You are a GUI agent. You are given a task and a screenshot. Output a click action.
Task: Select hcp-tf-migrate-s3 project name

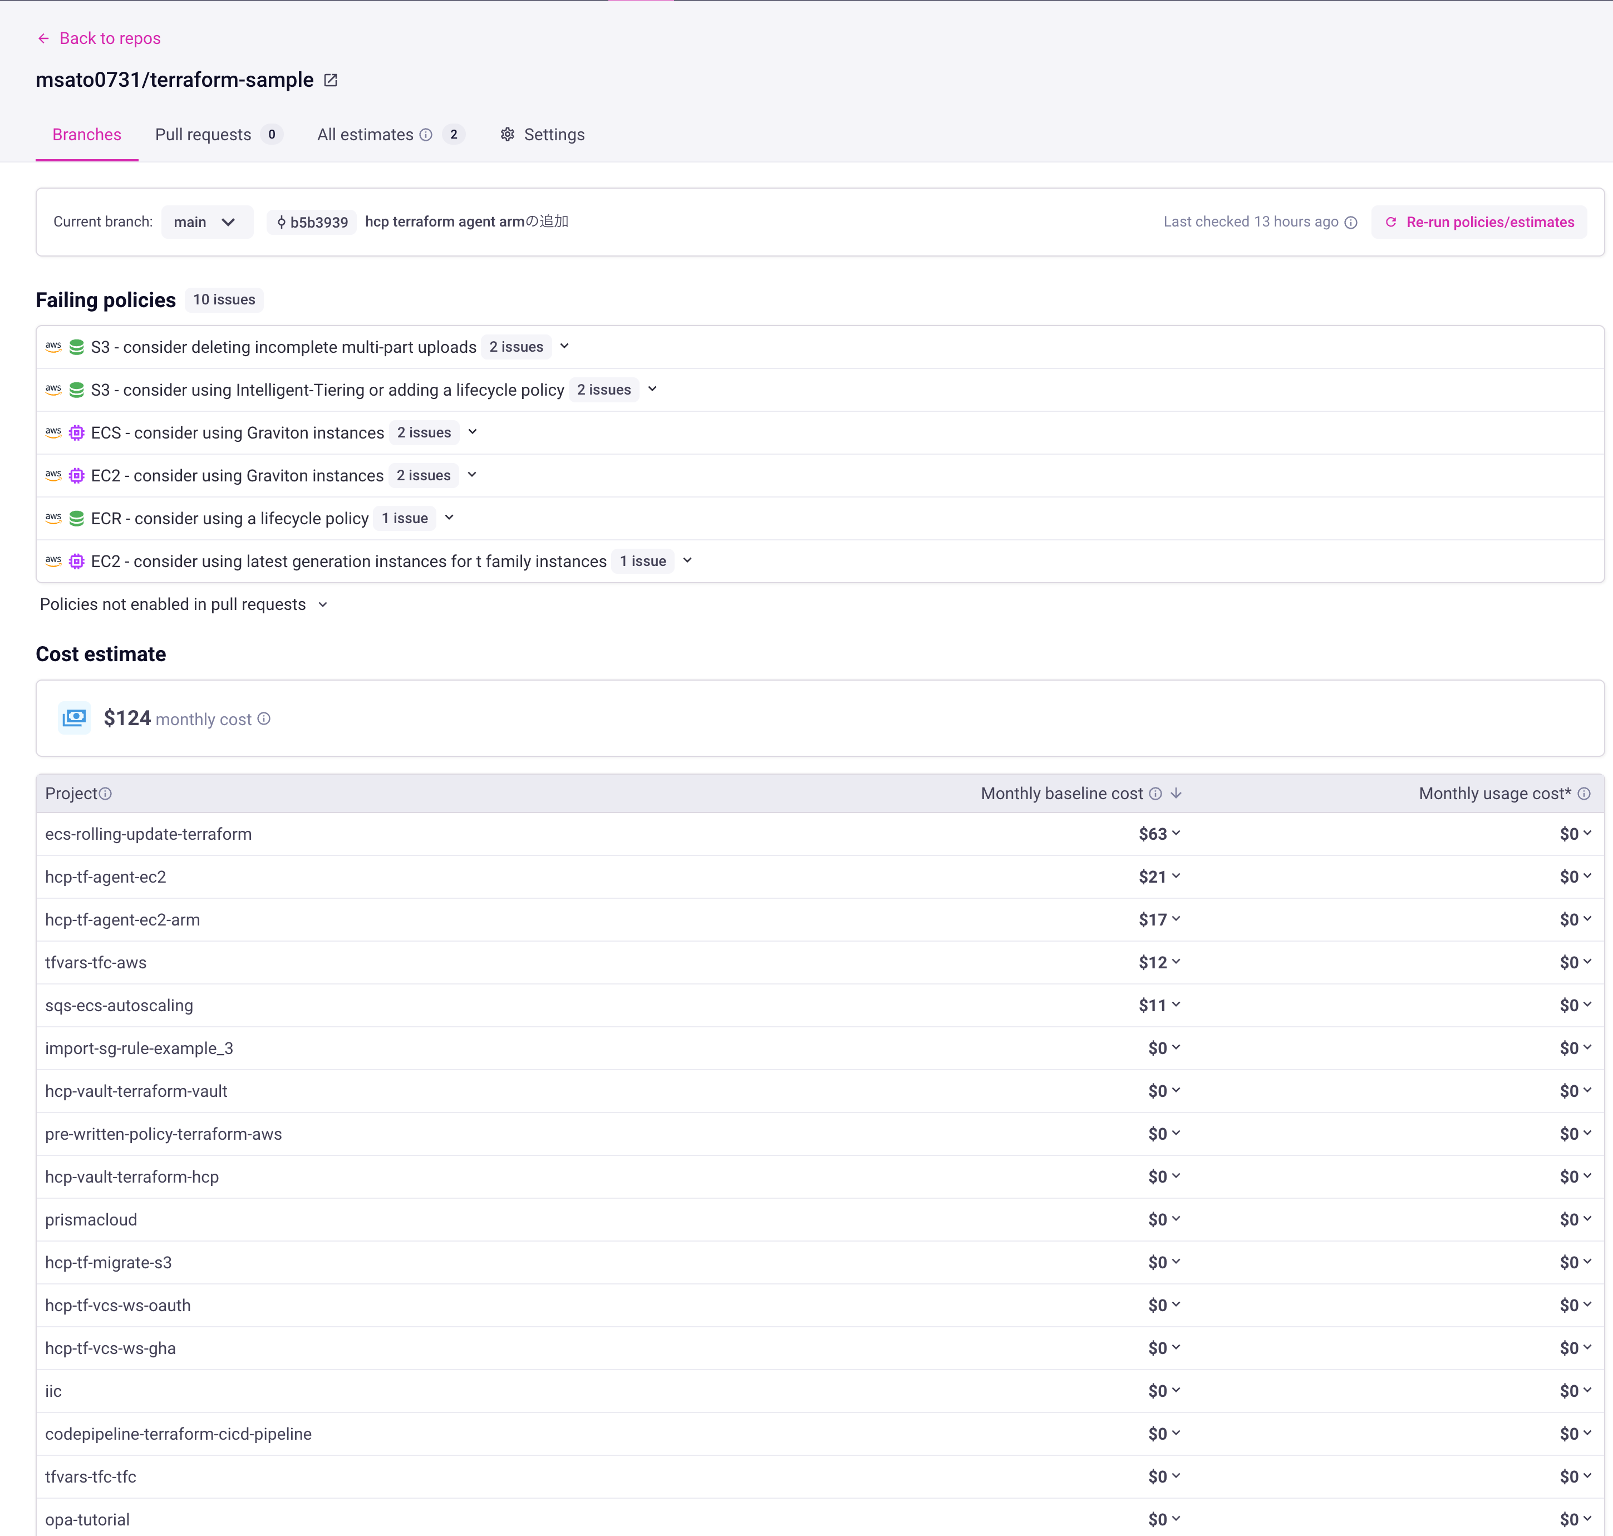[108, 1263]
